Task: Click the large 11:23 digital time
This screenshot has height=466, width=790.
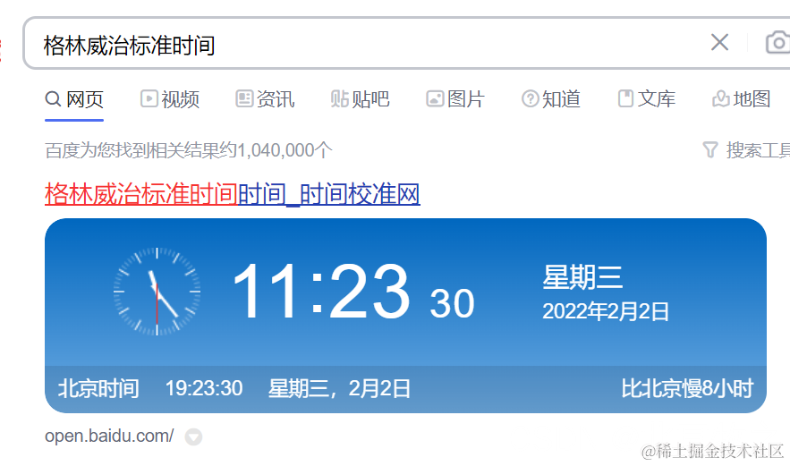Action: 321,292
